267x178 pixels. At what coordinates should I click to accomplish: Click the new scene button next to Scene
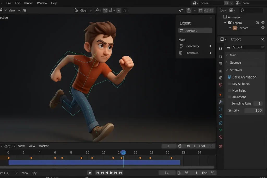click(226, 3)
